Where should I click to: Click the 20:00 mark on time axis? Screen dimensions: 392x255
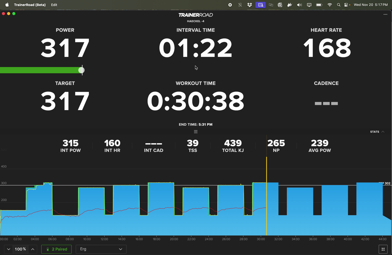(174, 239)
